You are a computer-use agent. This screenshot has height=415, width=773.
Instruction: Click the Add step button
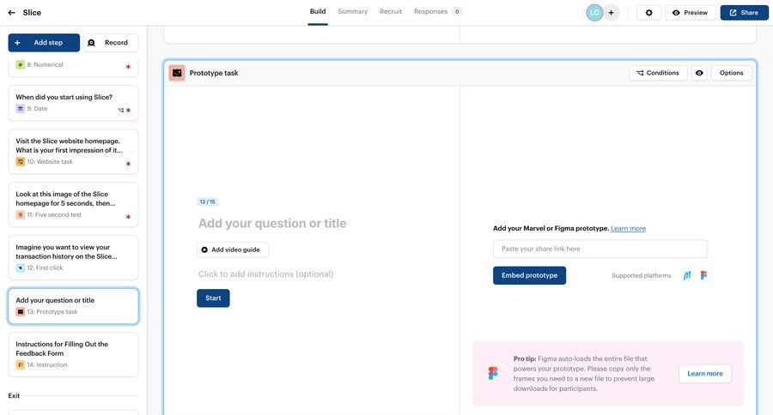coord(44,43)
